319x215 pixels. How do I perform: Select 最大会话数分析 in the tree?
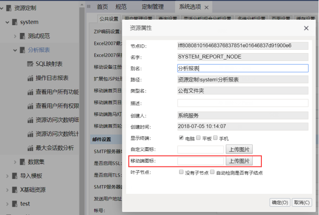[x=55, y=148]
